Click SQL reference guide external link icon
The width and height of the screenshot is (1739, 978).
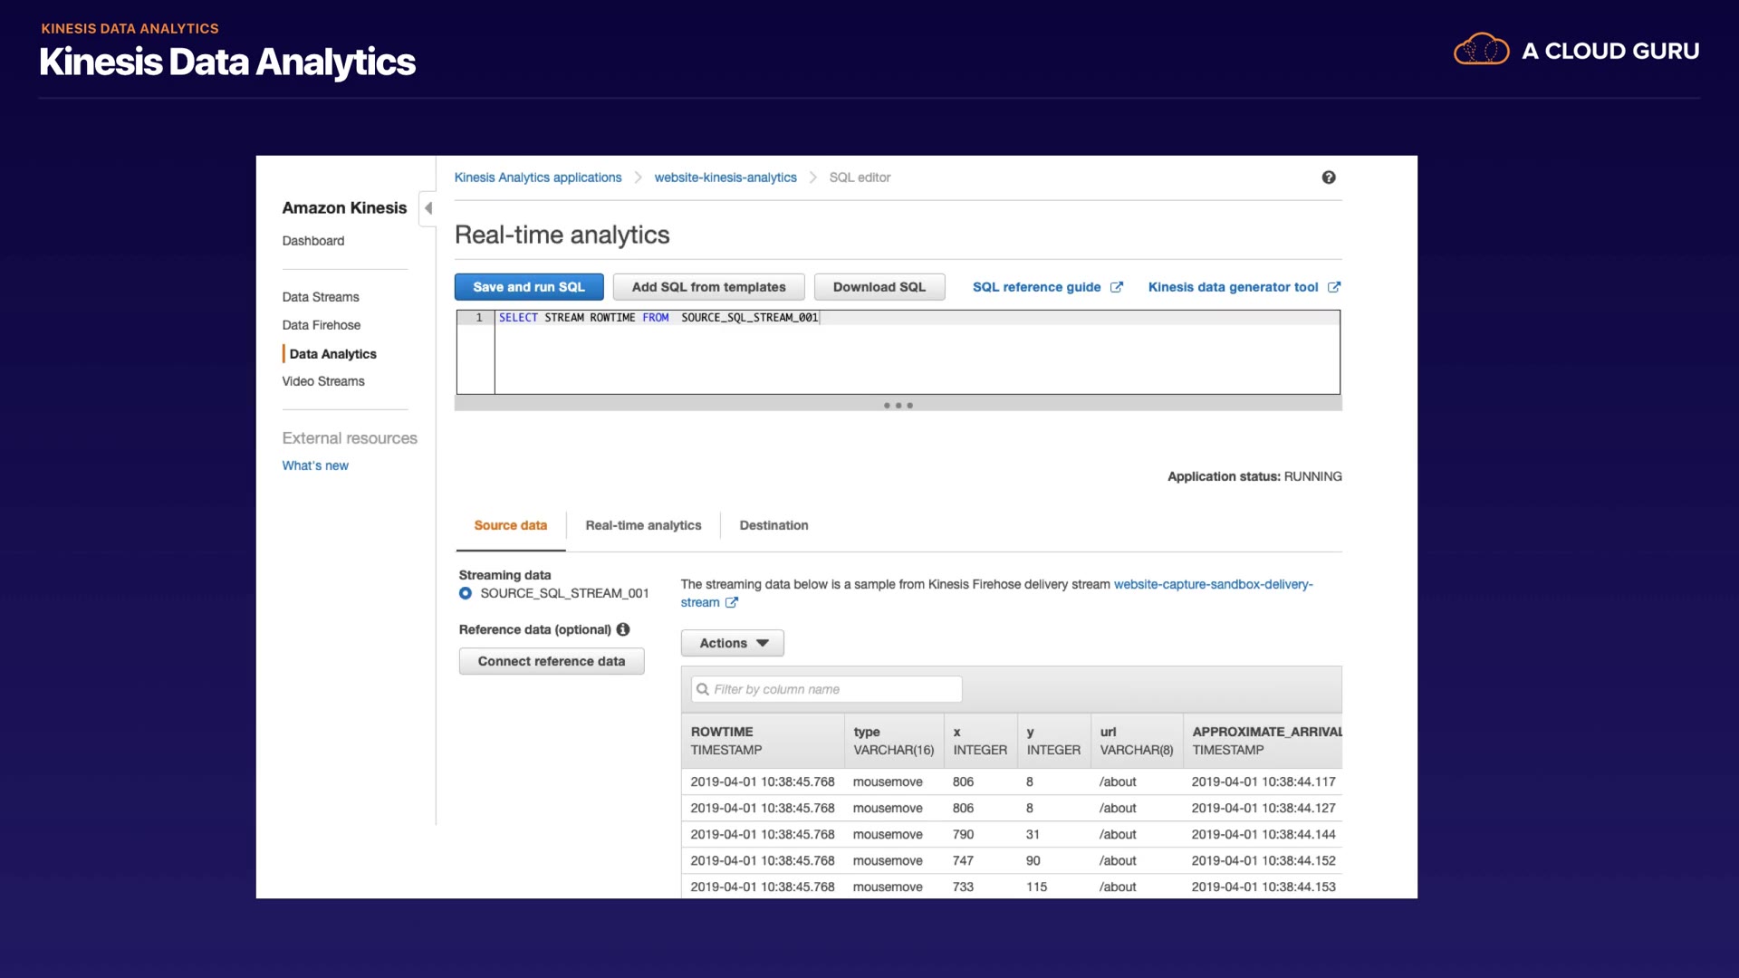(1117, 287)
